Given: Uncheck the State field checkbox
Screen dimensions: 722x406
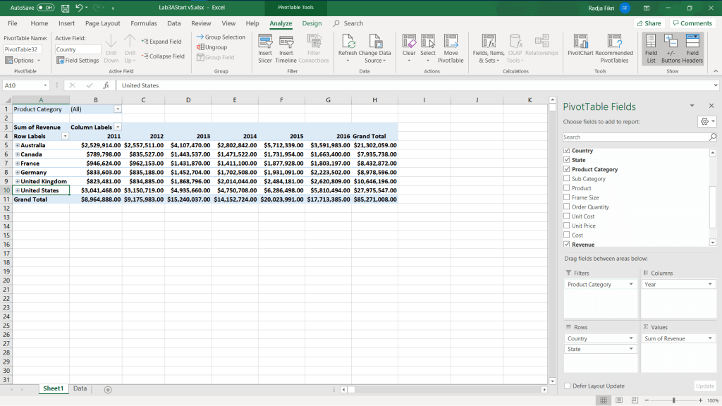Looking at the screenshot, I should (567, 160).
